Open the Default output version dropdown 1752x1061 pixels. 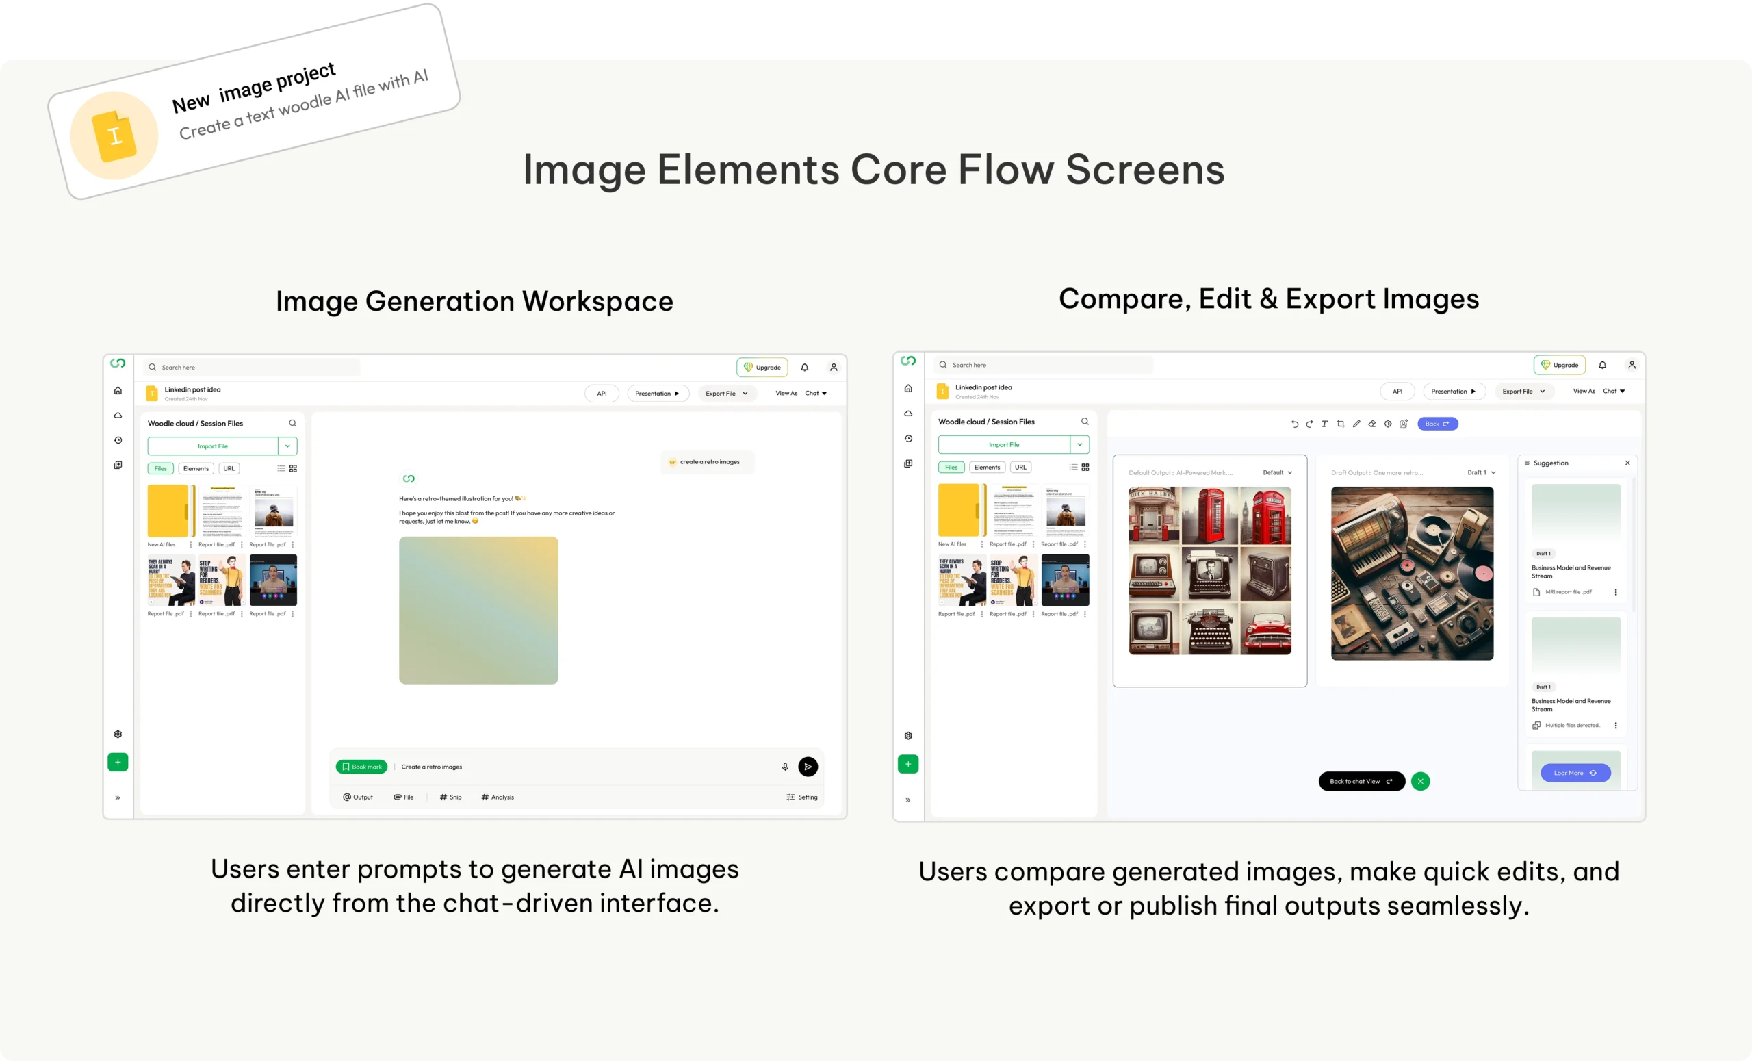[1277, 473]
